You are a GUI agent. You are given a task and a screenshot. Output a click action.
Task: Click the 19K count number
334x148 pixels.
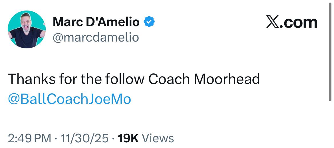[x=128, y=138]
